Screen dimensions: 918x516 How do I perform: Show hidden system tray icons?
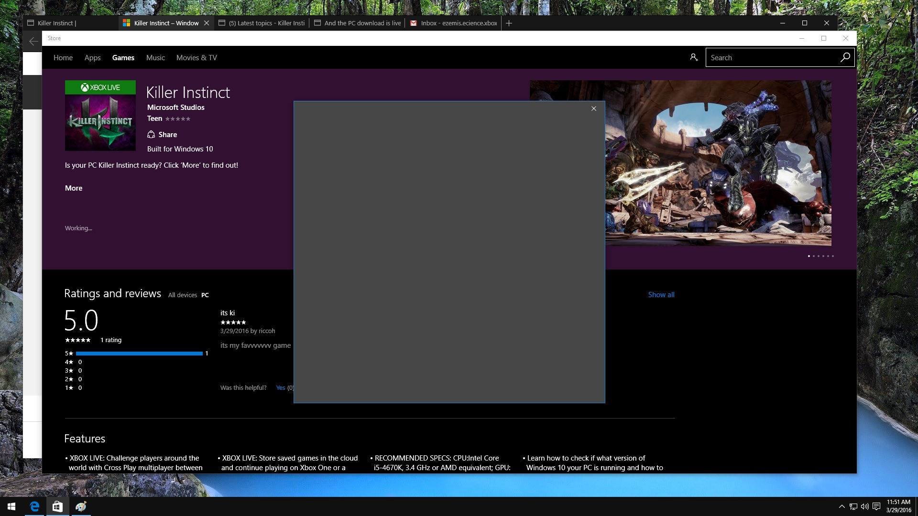click(841, 506)
